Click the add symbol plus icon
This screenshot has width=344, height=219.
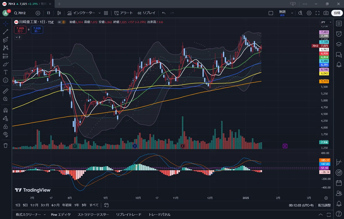[x=38, y=13]
